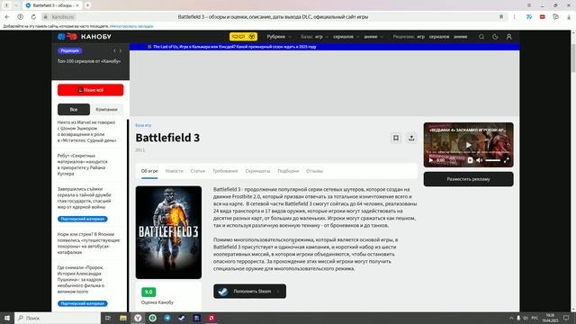
Task: Click the red extension icon in toolbar
Action: pyautogui.click(x=542, y=17)
